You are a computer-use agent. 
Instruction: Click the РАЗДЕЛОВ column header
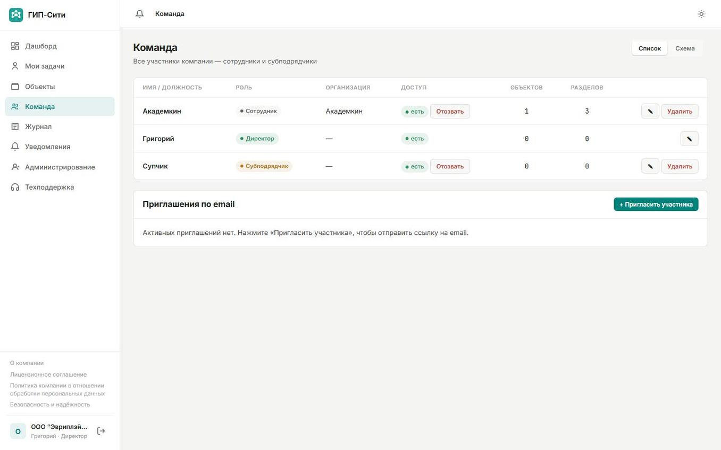[x=587, y=88]
